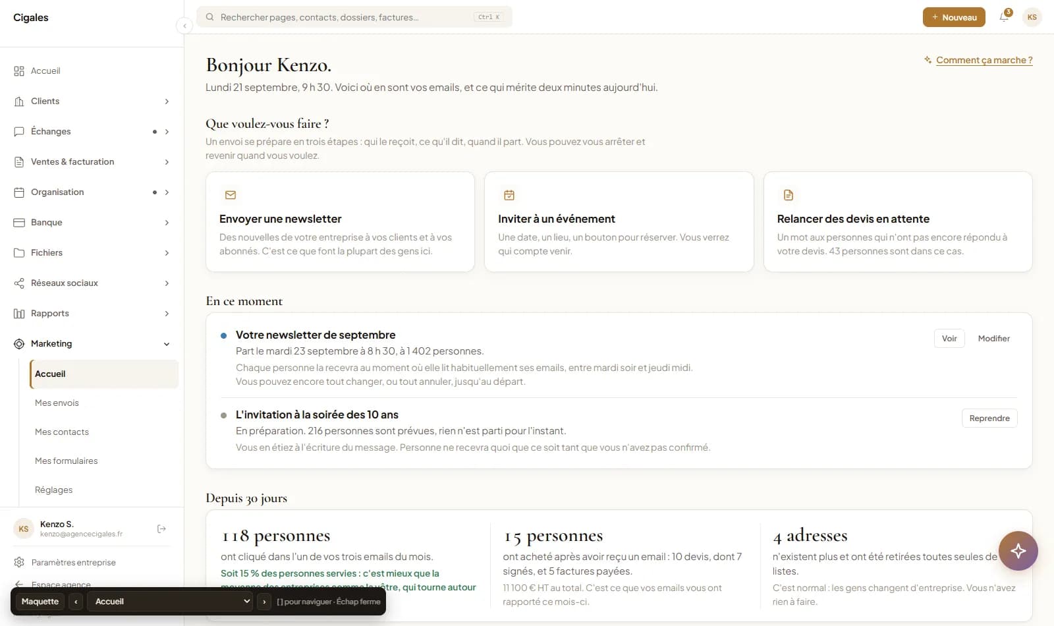Screen dimensions: 1054x626
Task: Expand the Banque menu chevron
Action: click(x=167, y=223)
